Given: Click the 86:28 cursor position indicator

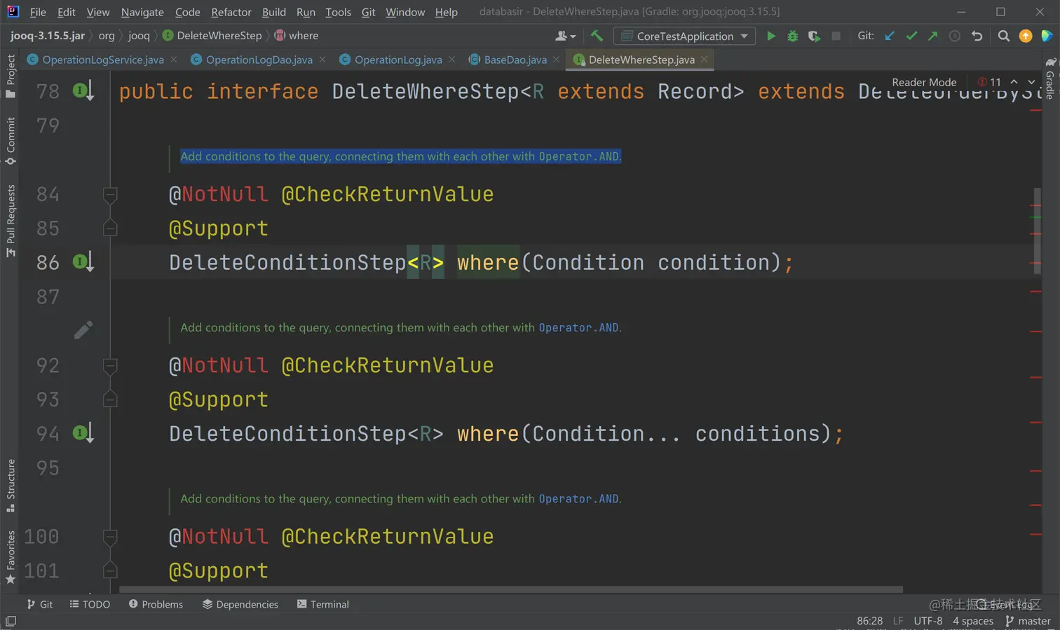Looking at the screenshot, I should (x=869, y=621).
